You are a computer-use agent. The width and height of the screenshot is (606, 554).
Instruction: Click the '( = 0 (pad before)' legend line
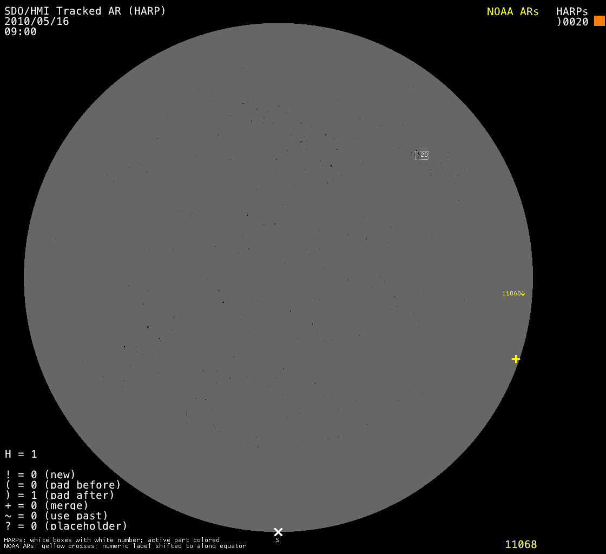click(63, 485)
